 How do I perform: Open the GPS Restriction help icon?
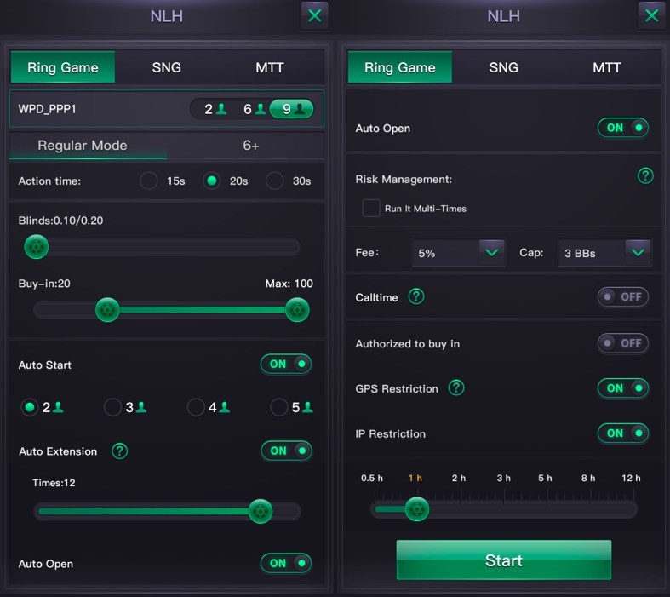(x=456, y=387)
